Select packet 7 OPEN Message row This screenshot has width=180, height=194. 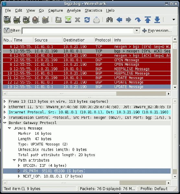click(87, 60)
